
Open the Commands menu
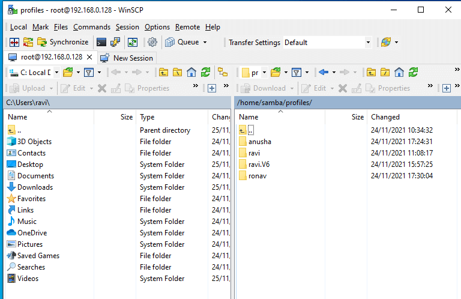click(92, 27)
